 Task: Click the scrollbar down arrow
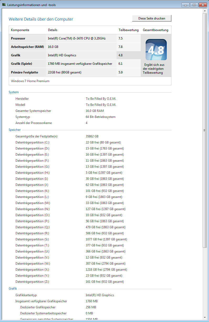pos(205,317)
